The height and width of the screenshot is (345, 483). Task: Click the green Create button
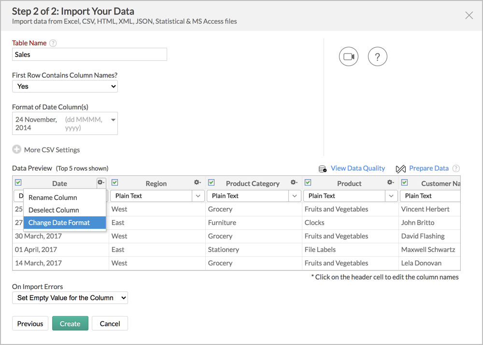click(x=70, y=324)
